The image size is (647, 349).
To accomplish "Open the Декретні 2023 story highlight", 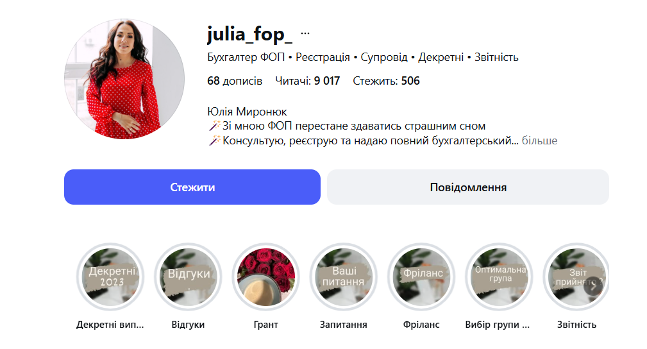I will point(110,277).
